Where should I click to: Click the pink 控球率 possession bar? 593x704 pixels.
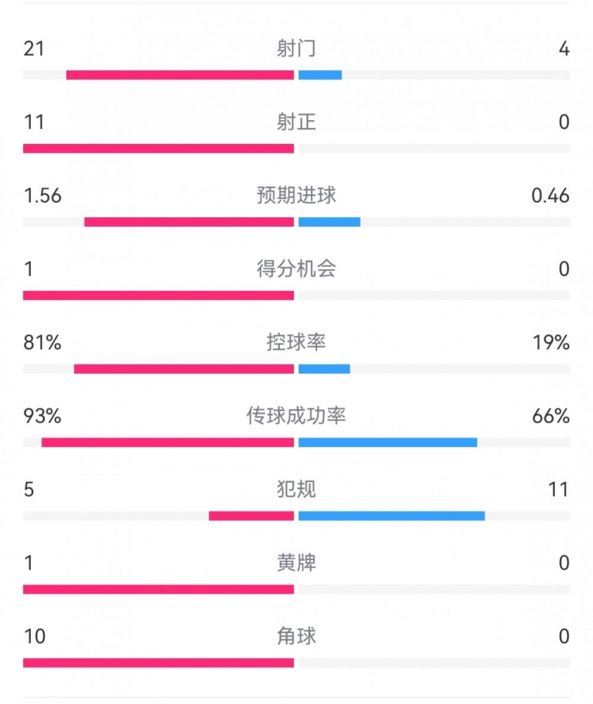pyautogui.click(x=184, y=369)
